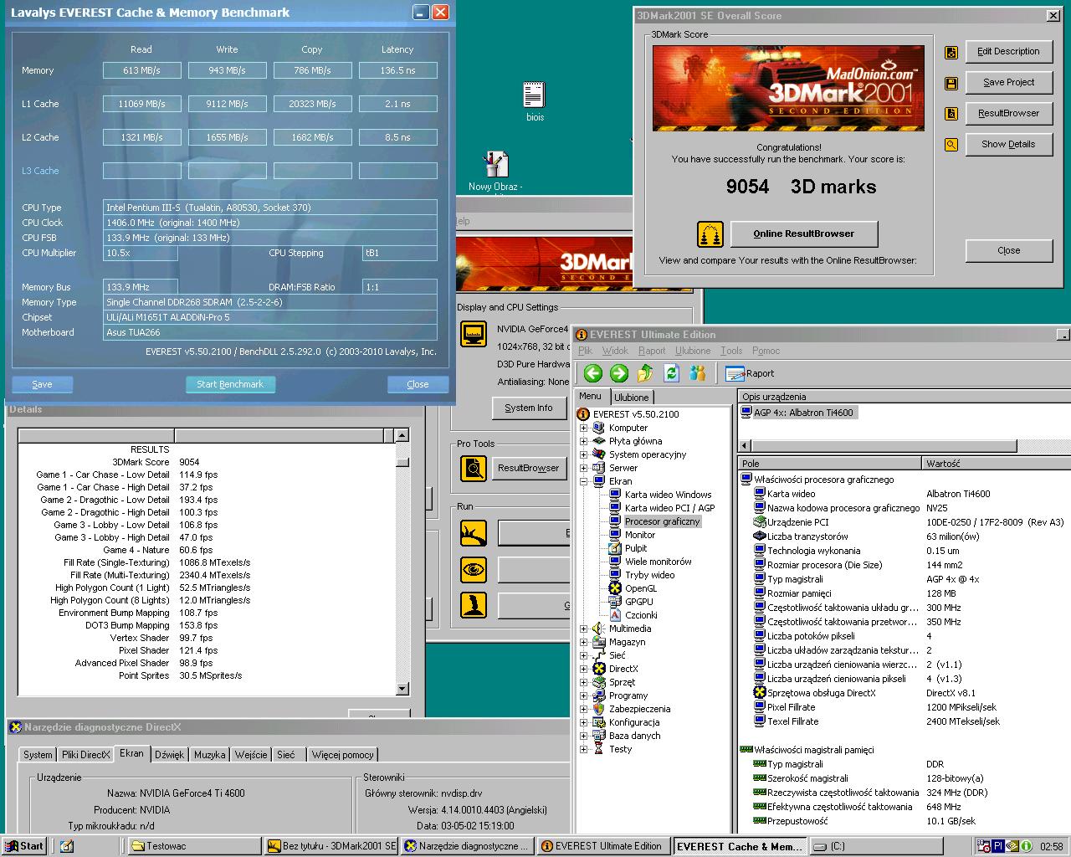Click the Online ResultBrowser chess icon

pos(710,234)
